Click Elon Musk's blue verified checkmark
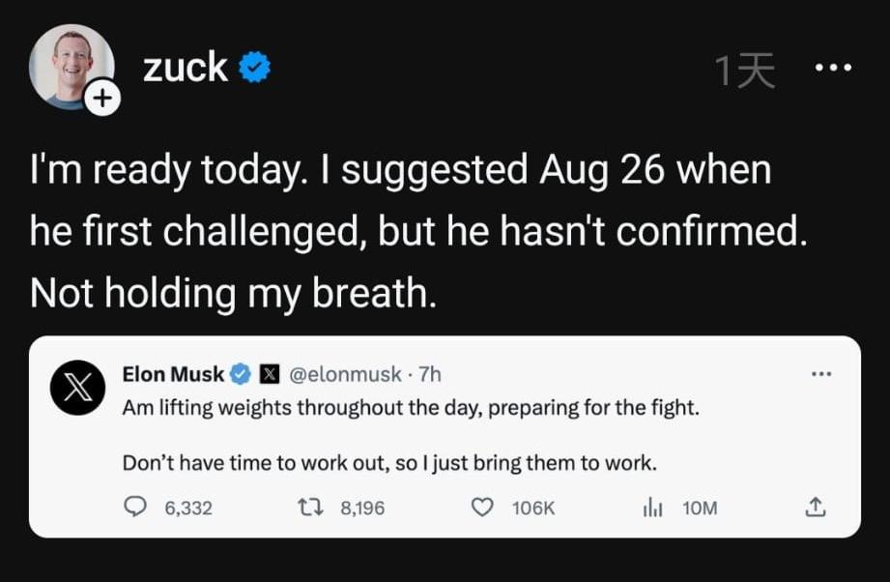Screen dimensions: 890x582 (242, 373)
